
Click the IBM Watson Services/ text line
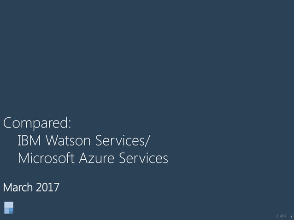click(84, 140)
